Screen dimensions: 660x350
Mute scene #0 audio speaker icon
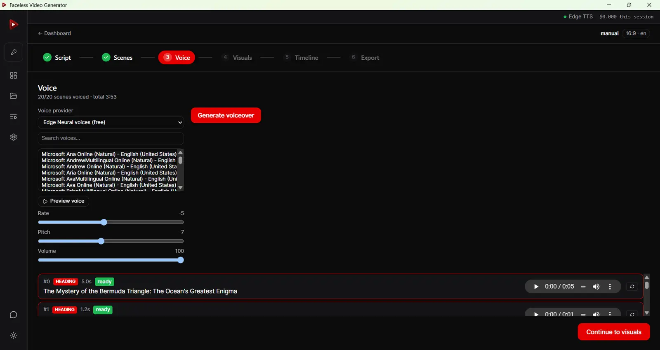pos(596,287)
